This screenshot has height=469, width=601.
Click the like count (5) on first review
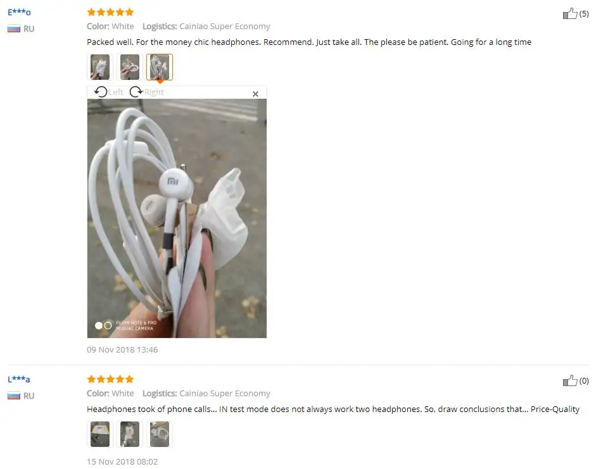point(584,14)
